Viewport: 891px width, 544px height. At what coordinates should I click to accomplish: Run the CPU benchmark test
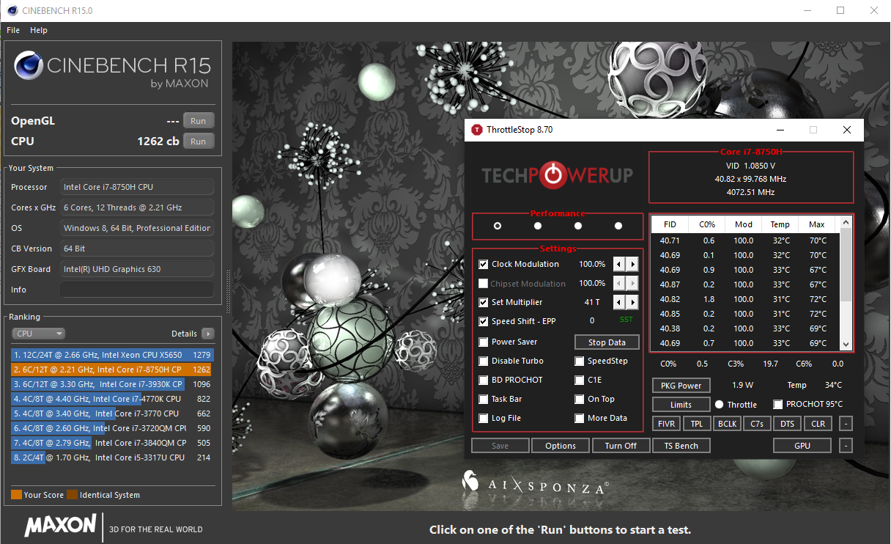click(x=198, y=141)
